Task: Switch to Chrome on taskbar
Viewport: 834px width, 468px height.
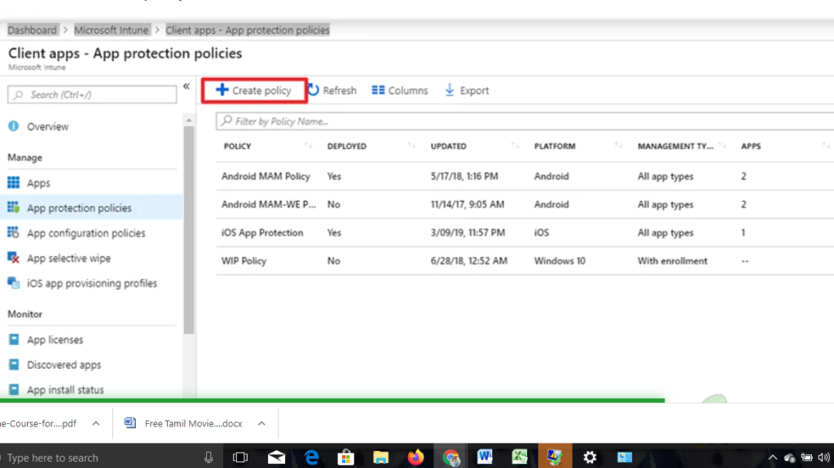Action: 451,457
